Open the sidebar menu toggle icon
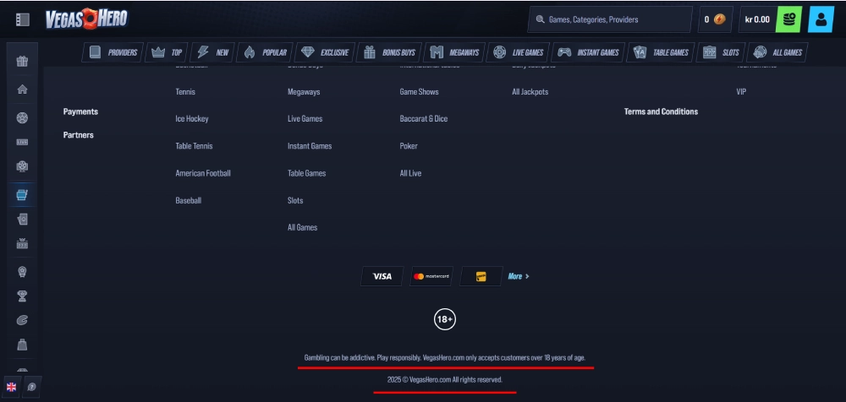 coord(23,19)
